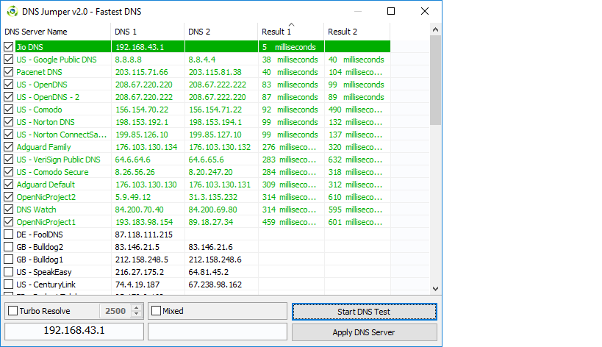This screenshot has height=347, width=602.
Task: Click the 8.8.8.8 DNS 1 cell
Action: (128, 60)
